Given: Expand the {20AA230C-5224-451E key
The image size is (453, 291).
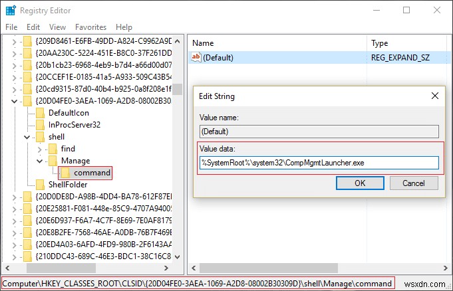Looking at the screenshot, I should point(14,54).
